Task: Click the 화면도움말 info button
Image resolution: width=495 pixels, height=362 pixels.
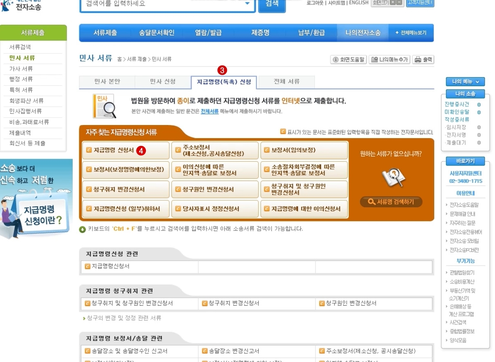Action: (349, 60)
